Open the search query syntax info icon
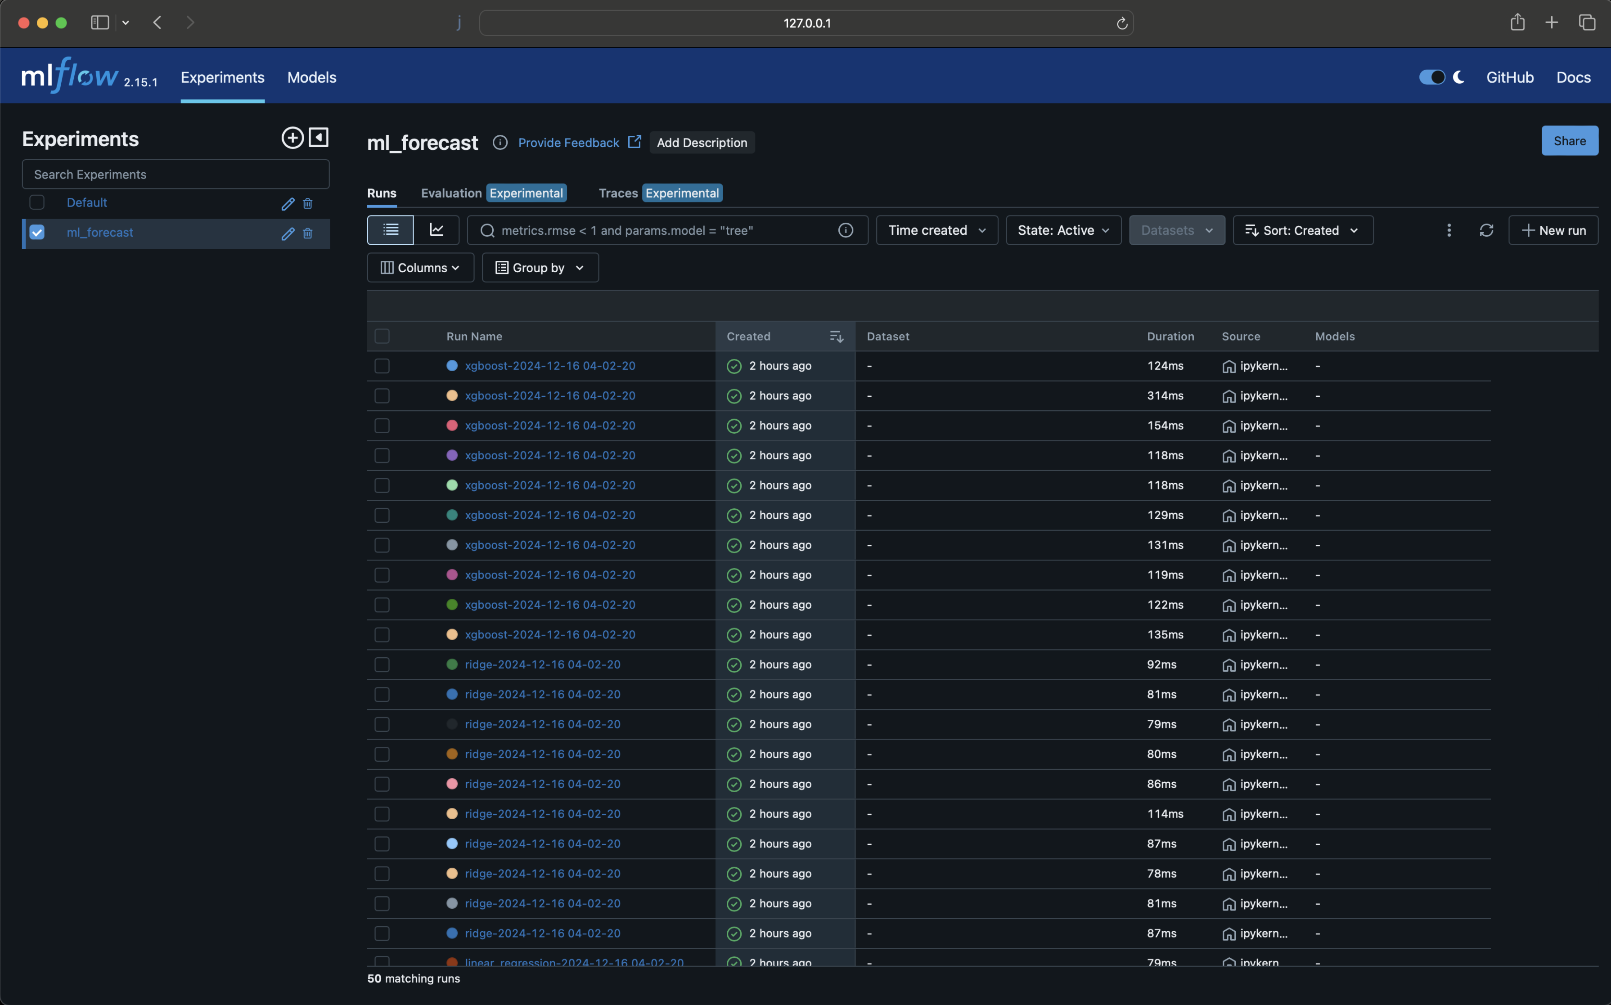The width and height of the screenshot is (1611, 1005). coord(846,230)
